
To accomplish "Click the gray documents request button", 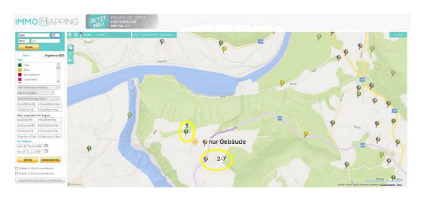I will [x=40, y=180].
